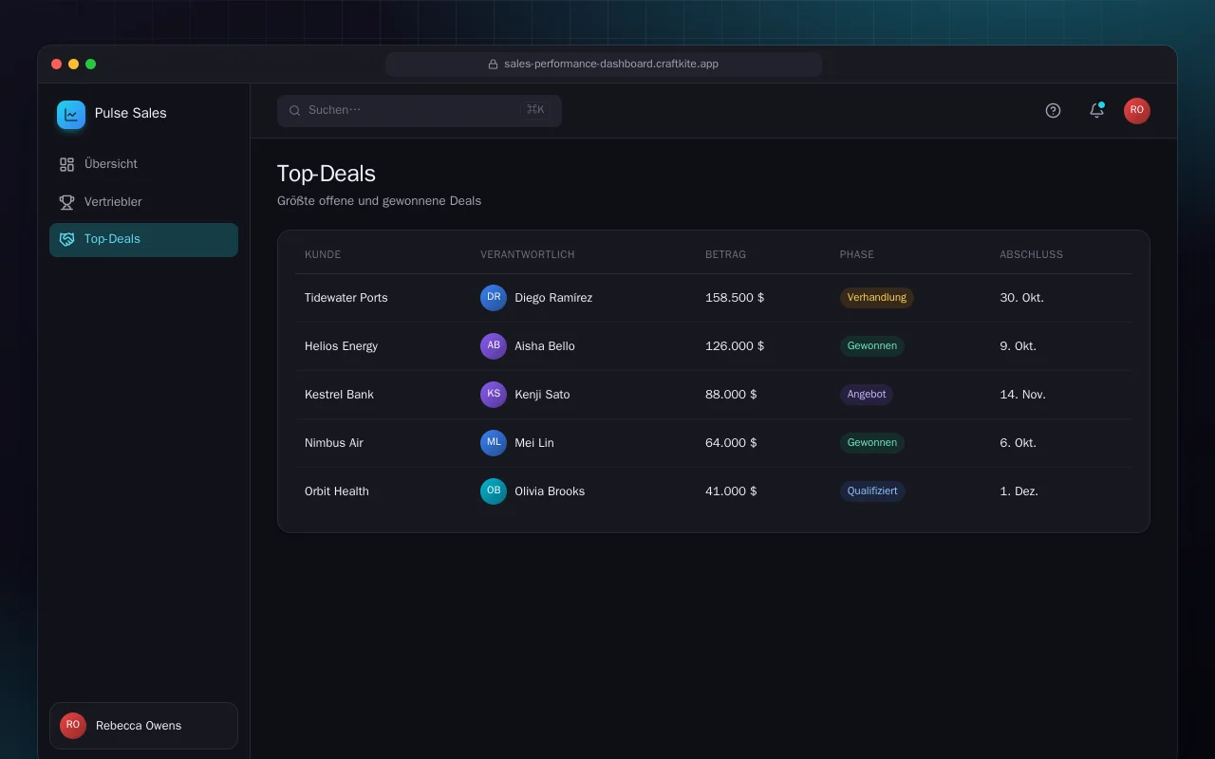Click the Vertriebler trophy icon
1215x759 pixels.
point(66,202)
